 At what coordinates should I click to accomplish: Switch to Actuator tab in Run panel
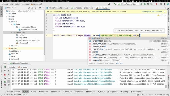[23, 67]
